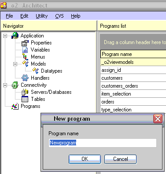Screen dimensions: 166x174
Task: Select Variables label in Navigator tree
Action: (41, 50)
